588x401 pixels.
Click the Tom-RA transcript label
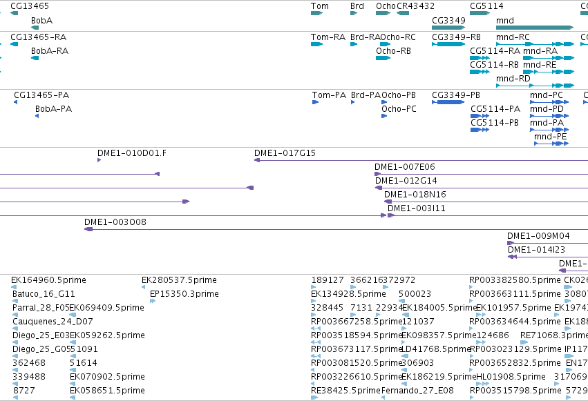[328, 37]
